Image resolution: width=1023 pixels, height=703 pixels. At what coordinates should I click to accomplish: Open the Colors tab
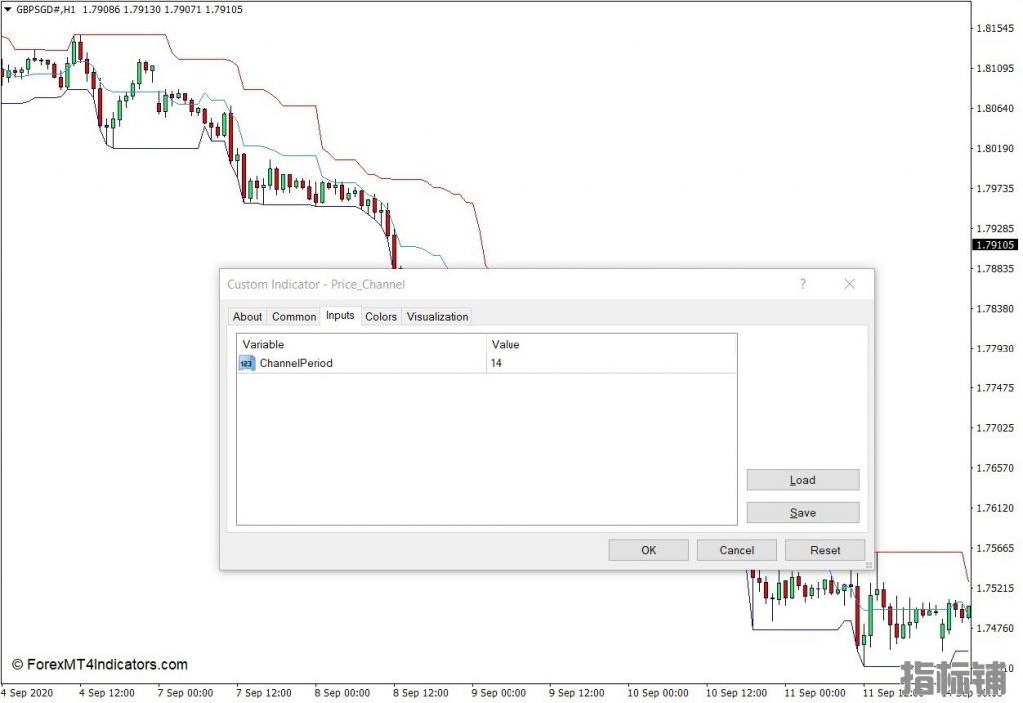click(381, 317)
